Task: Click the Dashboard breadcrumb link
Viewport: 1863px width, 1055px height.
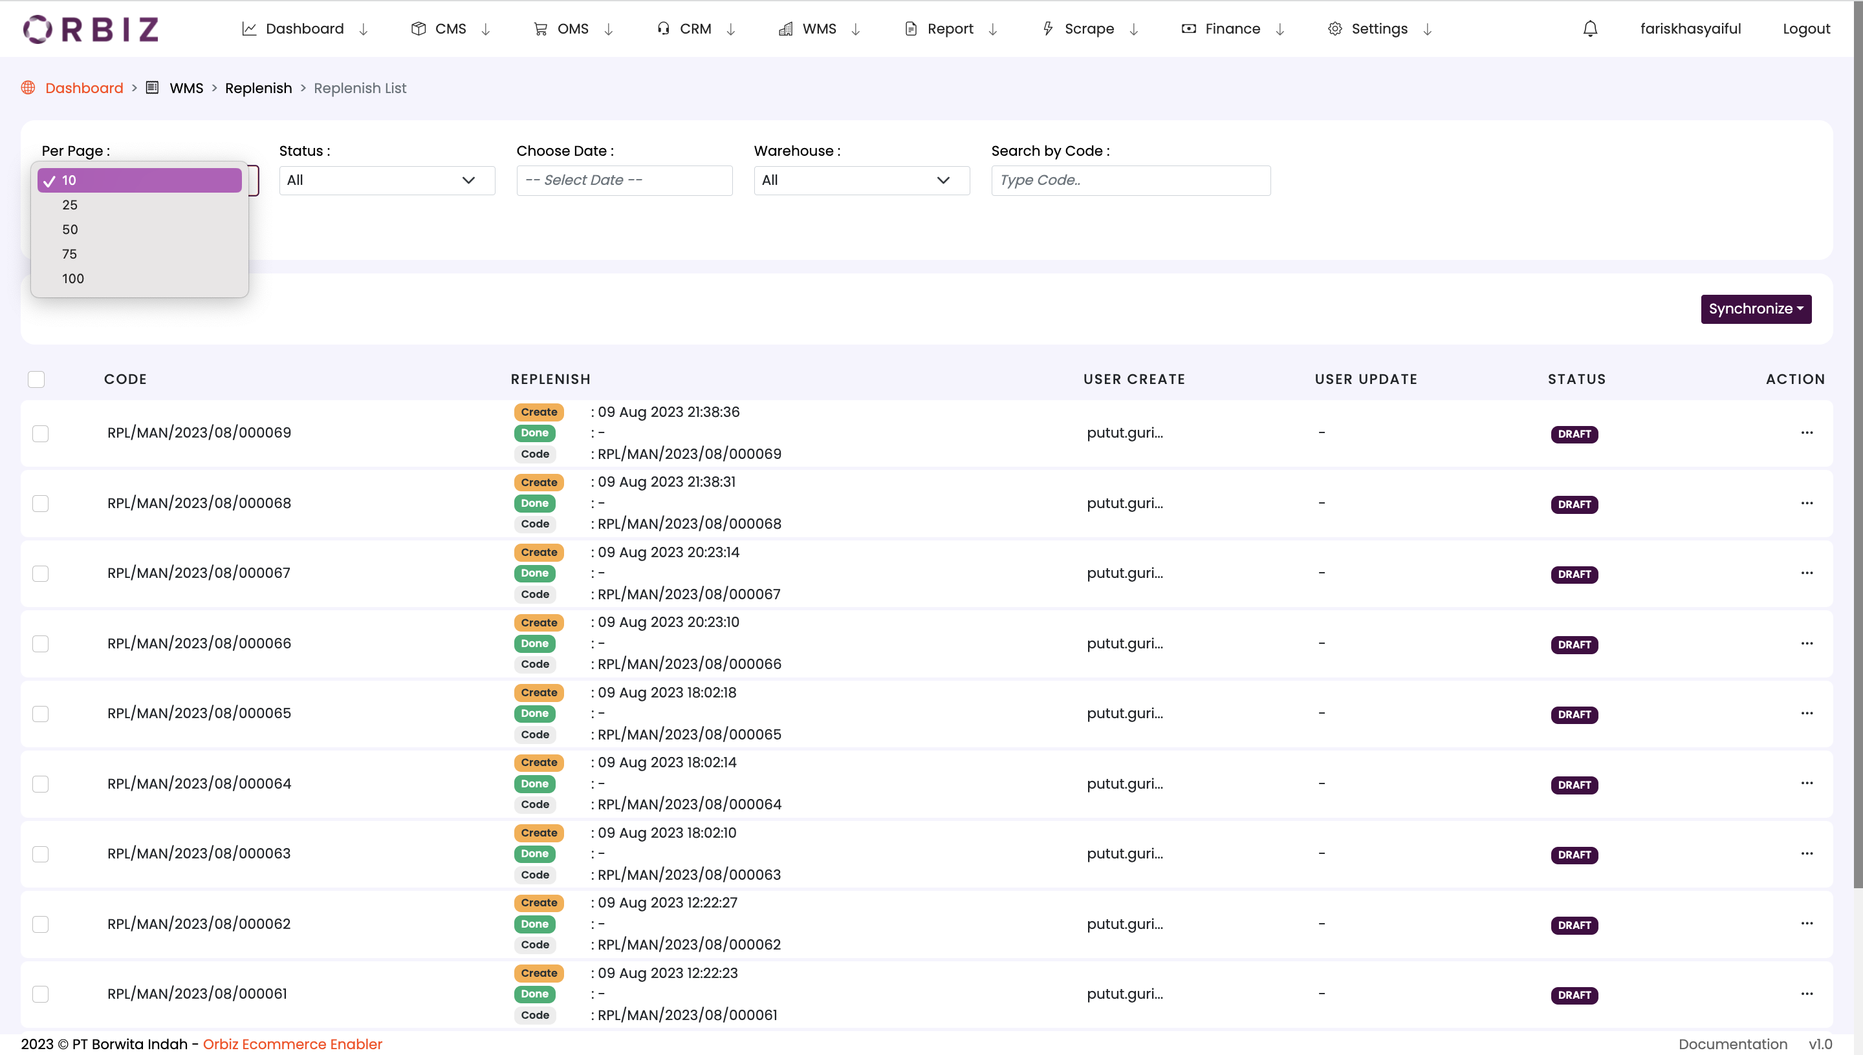Action: tap(84, 88)
